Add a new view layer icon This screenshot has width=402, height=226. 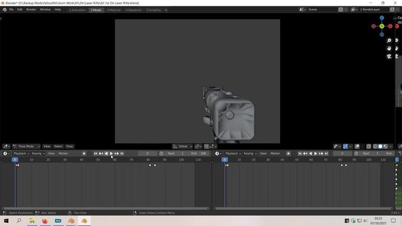392,9
